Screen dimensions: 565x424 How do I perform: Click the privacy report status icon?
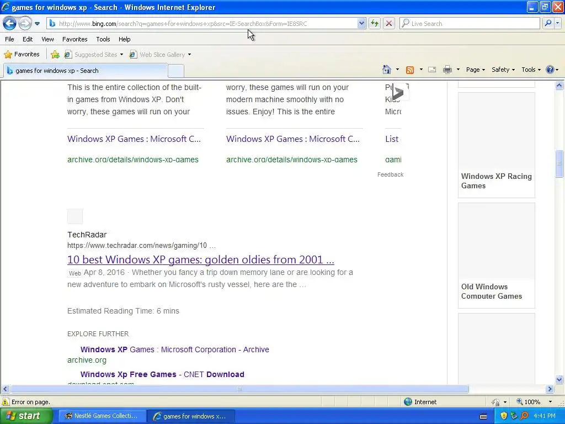pyautogui.click(x=496, y=402)
